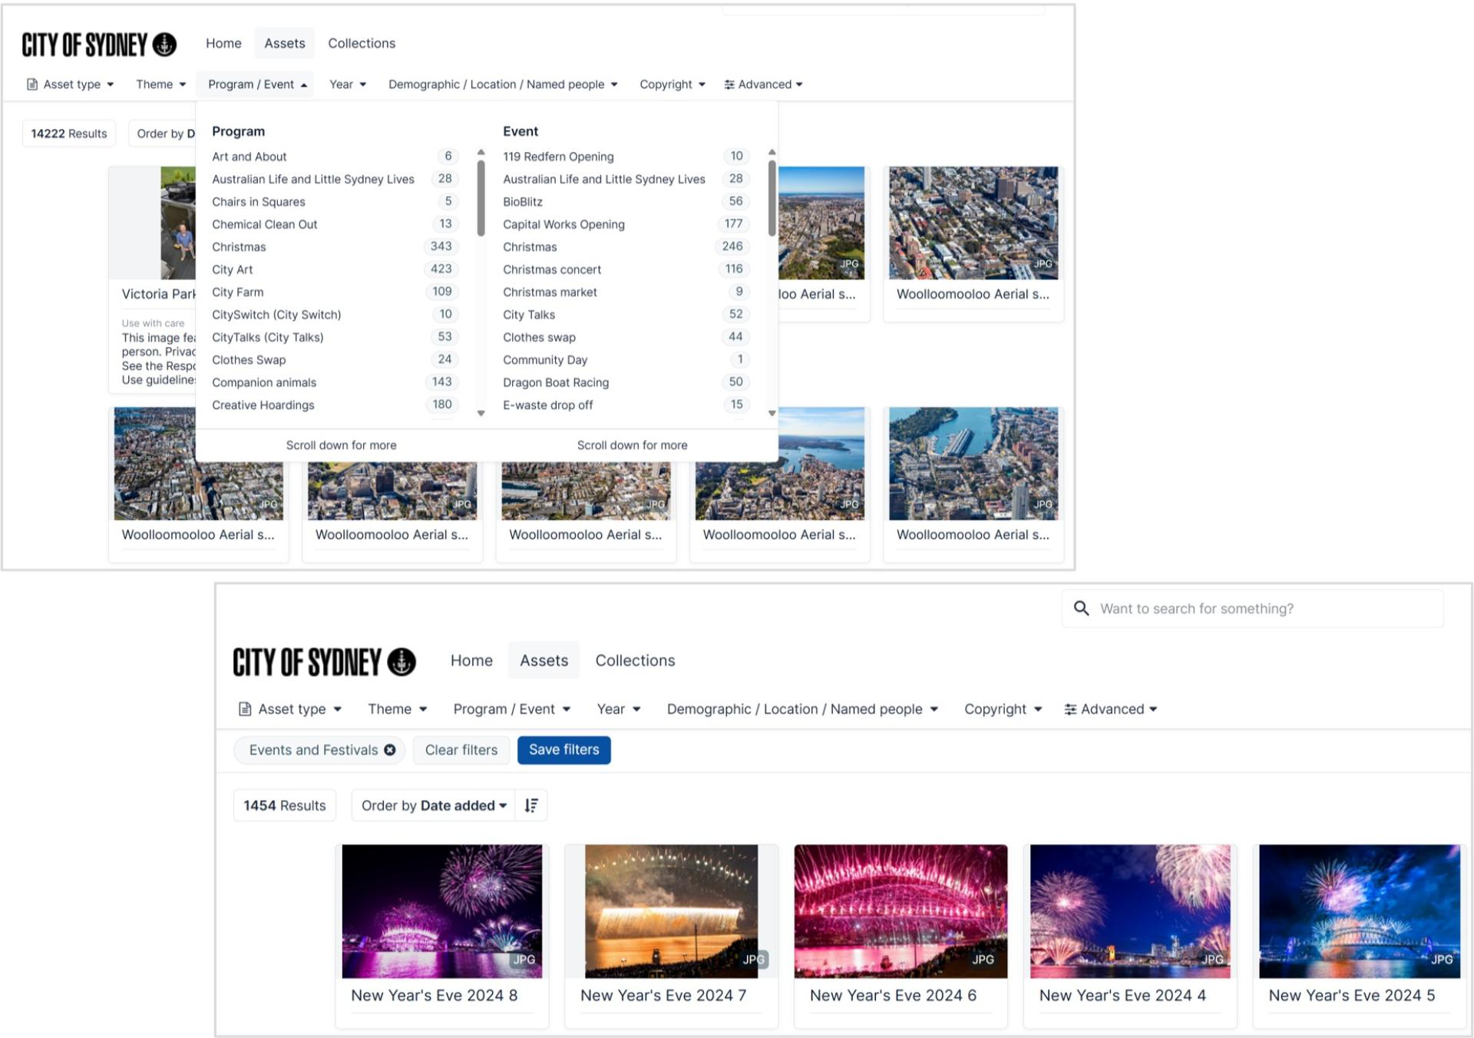Collapse the open Program / Event dropdown
The image size is (1474, 1038).
(257, 84)
